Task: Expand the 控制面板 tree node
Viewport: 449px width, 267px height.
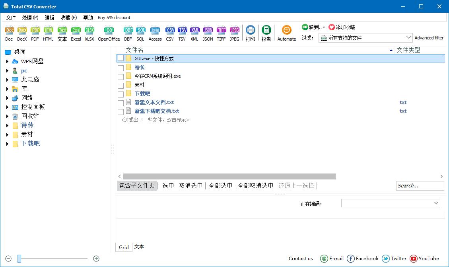Action: 7,107
